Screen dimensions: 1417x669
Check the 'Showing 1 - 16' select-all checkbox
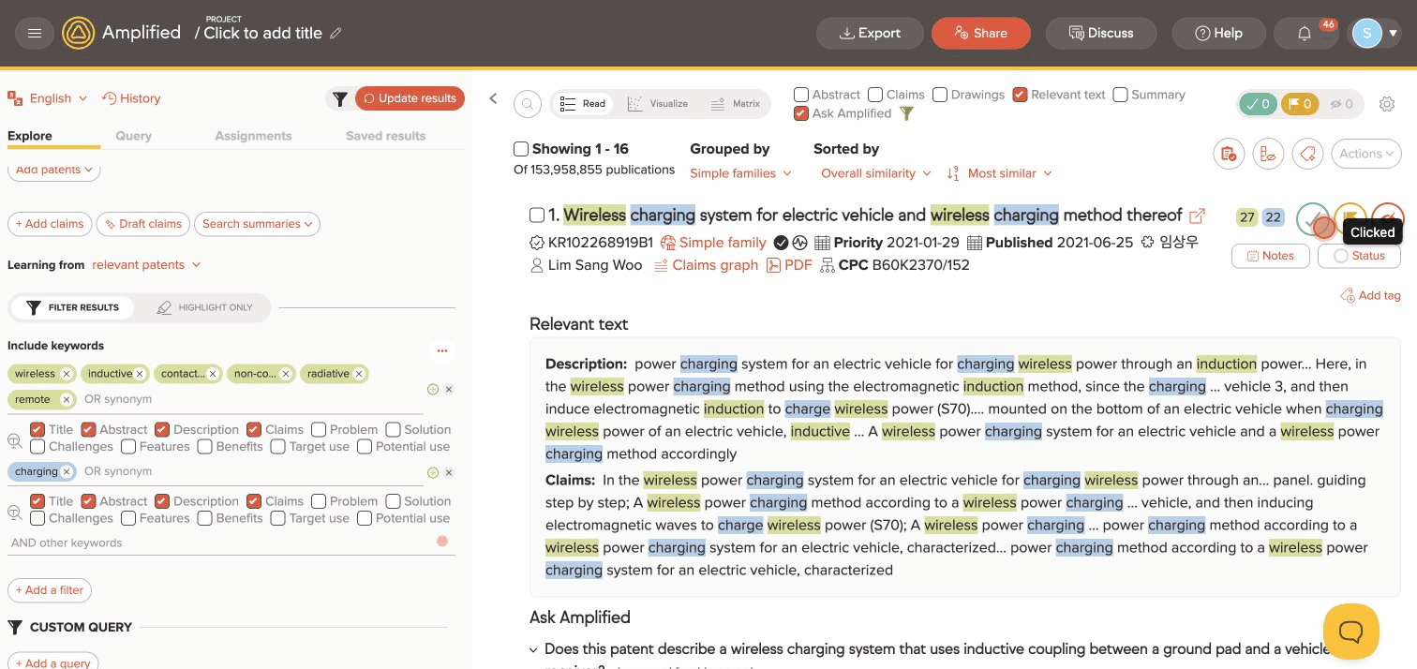(521, 149)
